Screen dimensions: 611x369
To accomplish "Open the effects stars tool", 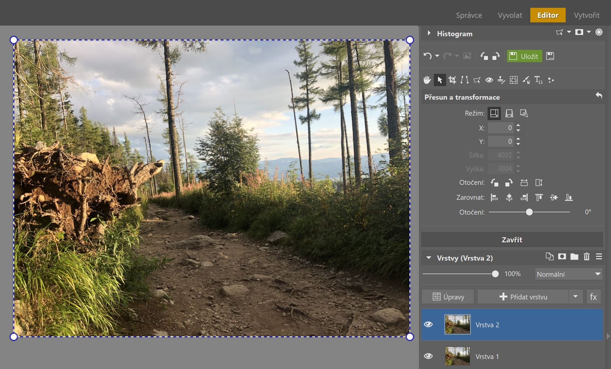I will tap(551, 80).
